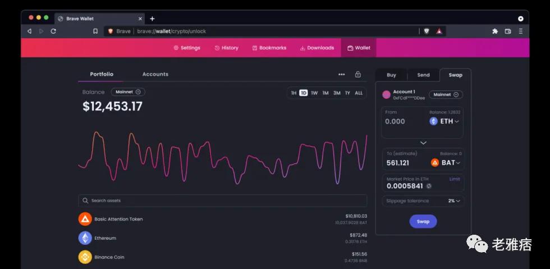Screen dimensions: 550x269
Task: Open new tab with plus button
Action: (152, 19)
